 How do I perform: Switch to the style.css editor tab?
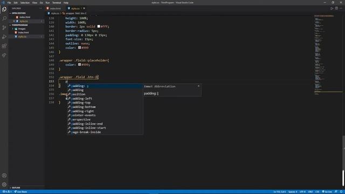(75, 9)
